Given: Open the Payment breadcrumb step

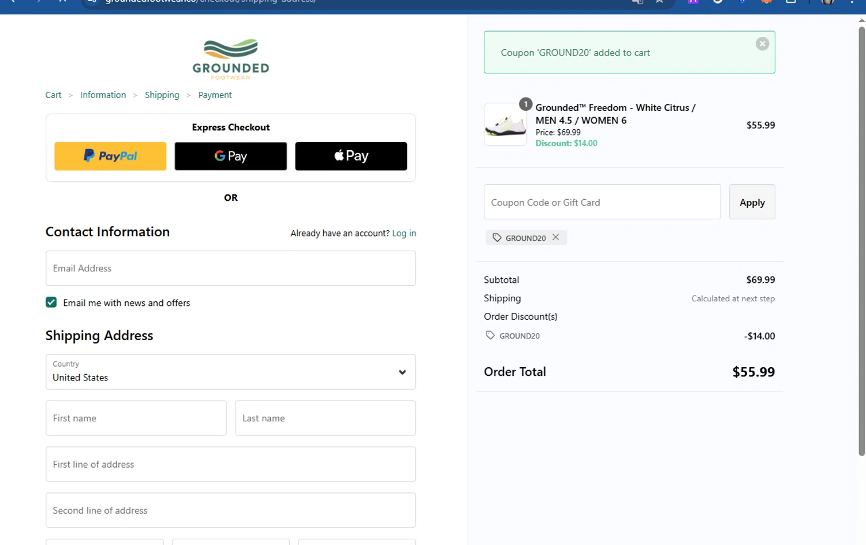Looking at the screenshot, I should [x=215, y=95].
